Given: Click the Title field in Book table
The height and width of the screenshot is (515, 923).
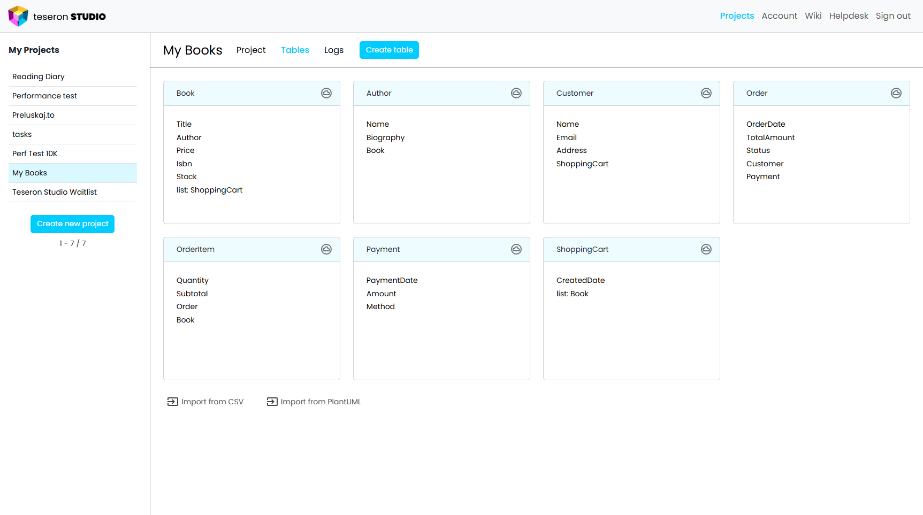Looking at the screenshot, I should click(184, 124).
